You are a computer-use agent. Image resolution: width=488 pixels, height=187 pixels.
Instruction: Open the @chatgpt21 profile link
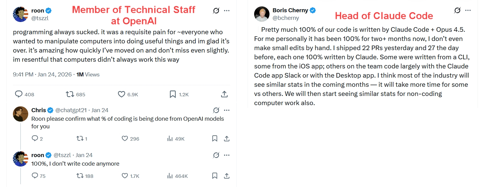click(x=71, y=110)
